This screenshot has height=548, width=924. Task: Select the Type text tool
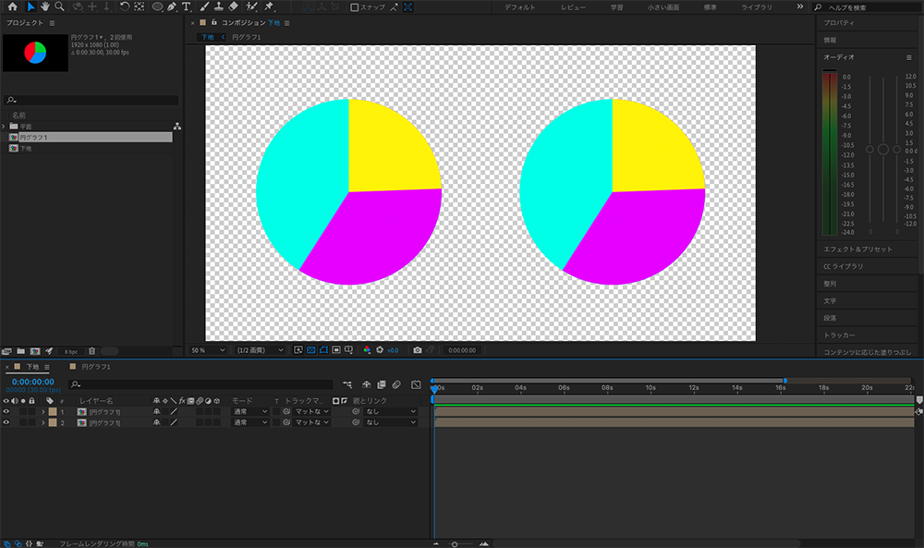click(187, 6)
